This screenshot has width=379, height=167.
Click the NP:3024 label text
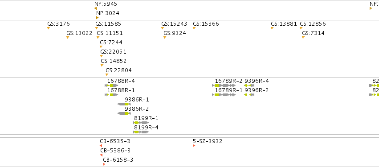click(108, 13)
